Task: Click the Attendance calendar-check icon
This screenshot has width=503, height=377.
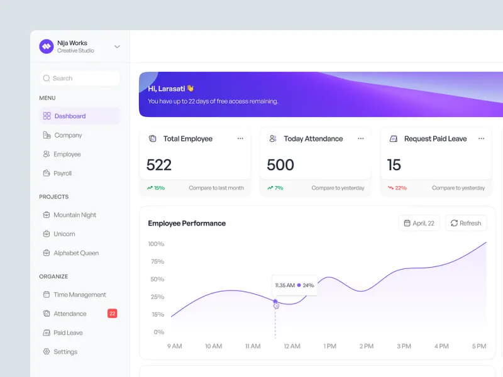Action: tap(46, 314)
